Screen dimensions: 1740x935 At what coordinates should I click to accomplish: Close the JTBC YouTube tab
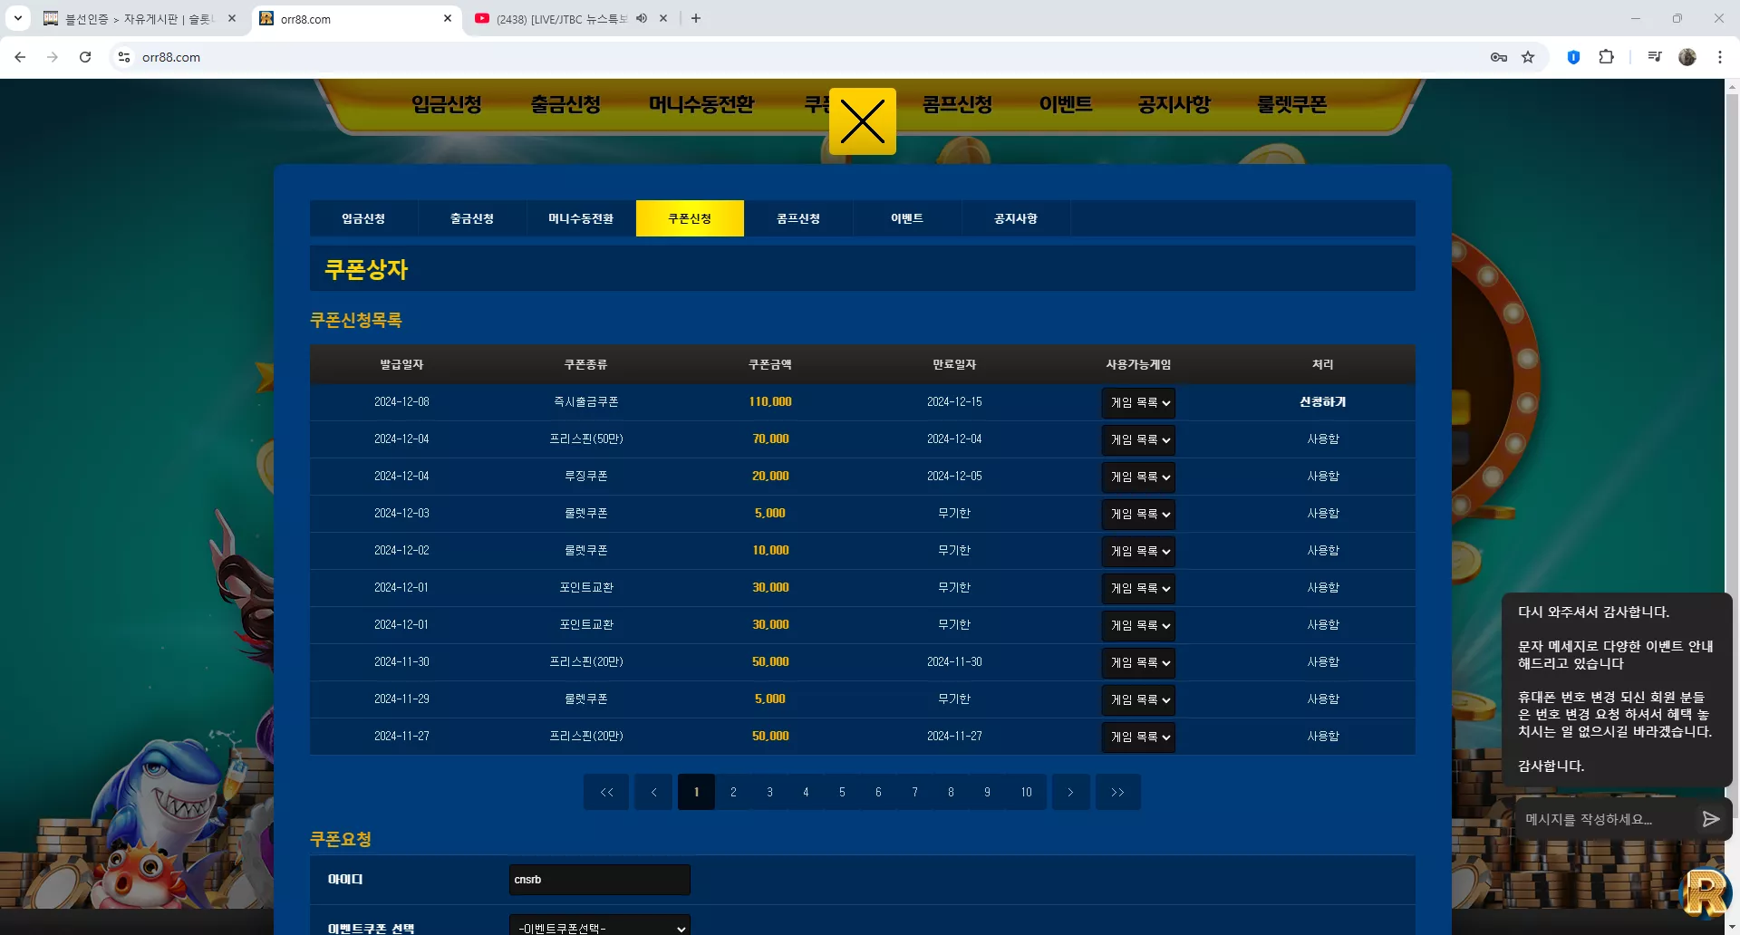663,18
